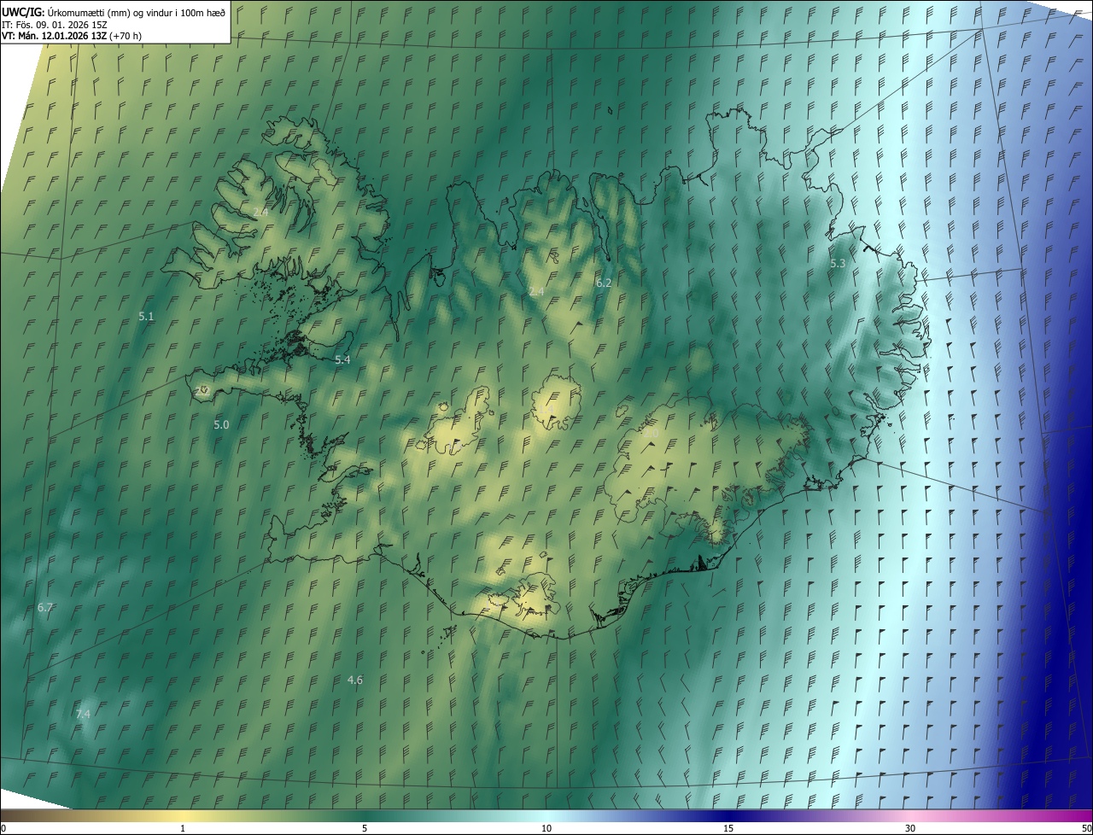The width and height of the screenshot is (1093, 835).
Task: Click the colorbar tick label 30
Action: (910, 828)
